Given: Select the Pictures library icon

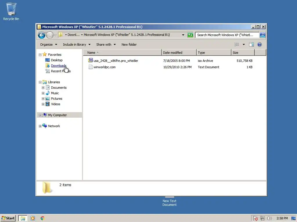Looking at the screenshot, I should 48,99.
